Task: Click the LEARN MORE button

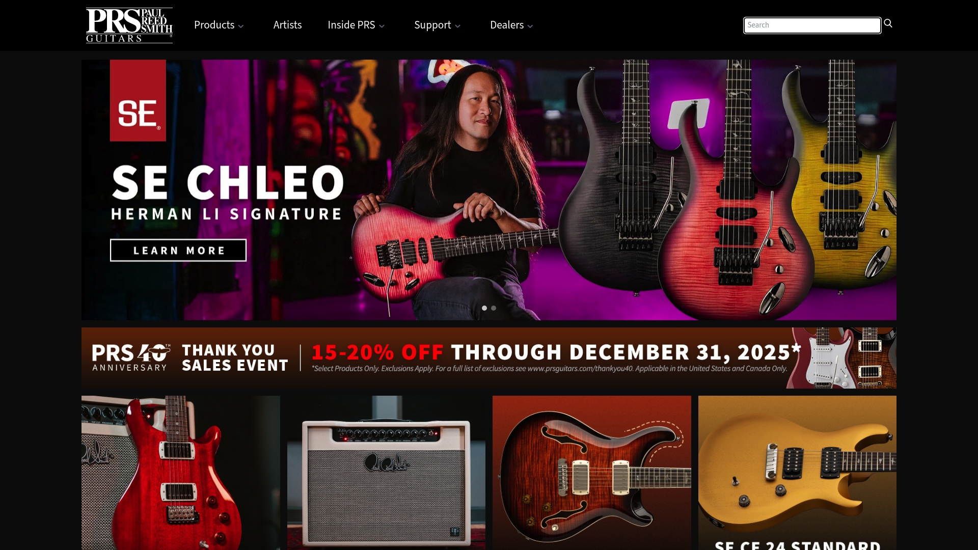Action: [178, 251]
